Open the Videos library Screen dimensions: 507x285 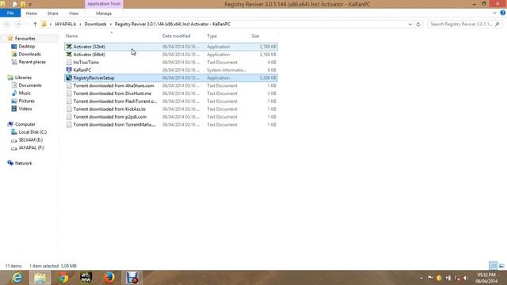click(25, 108)
